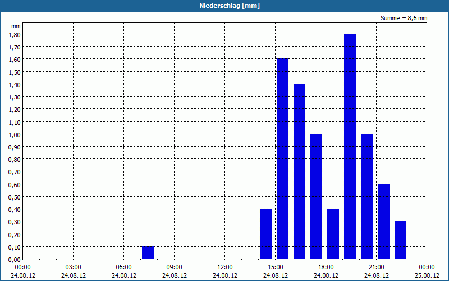Click the 03:00 time axis label

(x=74, y=268)
